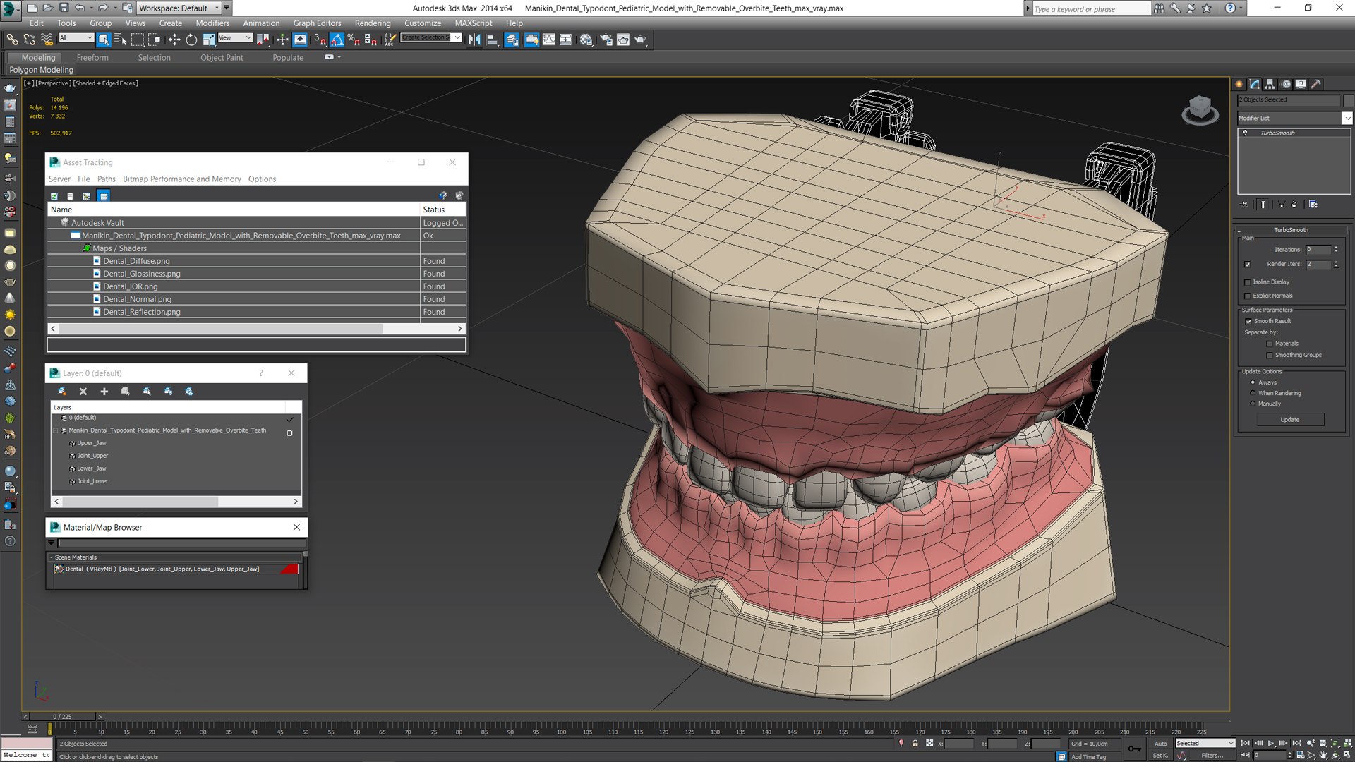Enable the Isoline Display checkbox
Screen dimensions: 1355x762
coord(1248,282)
